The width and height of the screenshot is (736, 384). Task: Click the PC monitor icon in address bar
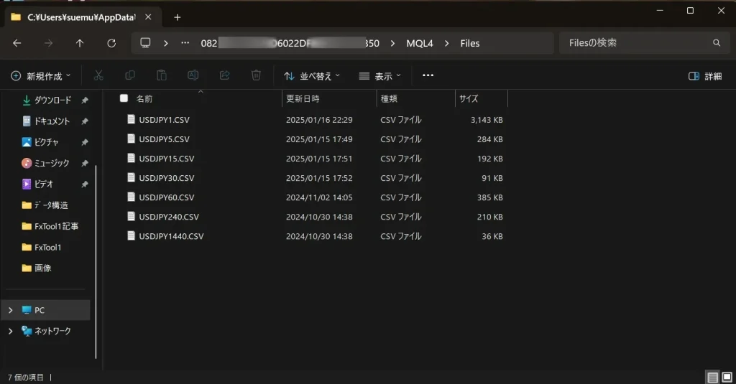pos(145,43)
